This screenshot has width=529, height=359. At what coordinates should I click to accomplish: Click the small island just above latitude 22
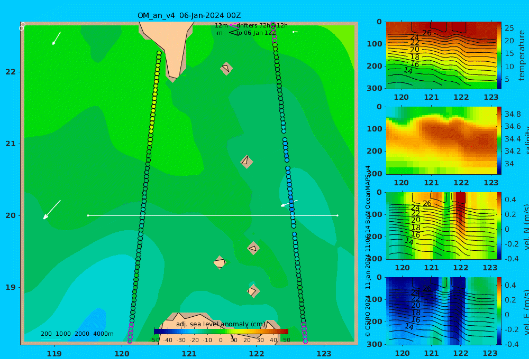click(226, 68)
